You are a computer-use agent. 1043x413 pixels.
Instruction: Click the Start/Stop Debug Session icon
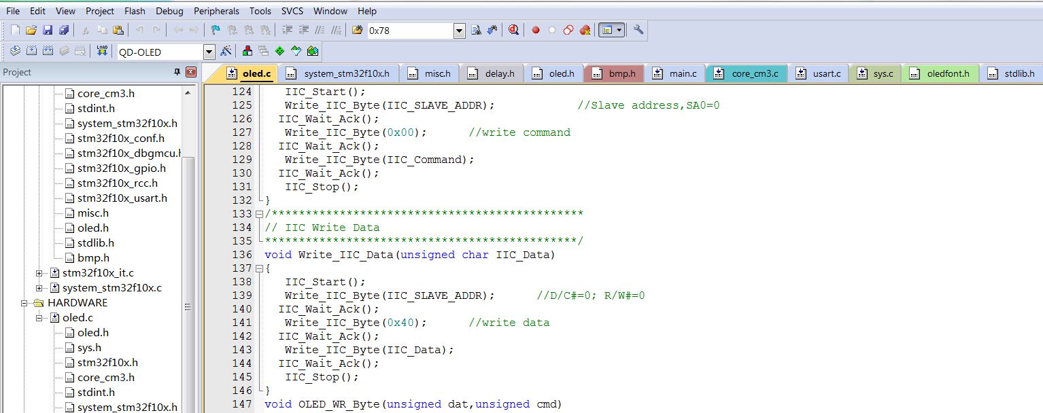click(x=514, y=30)
